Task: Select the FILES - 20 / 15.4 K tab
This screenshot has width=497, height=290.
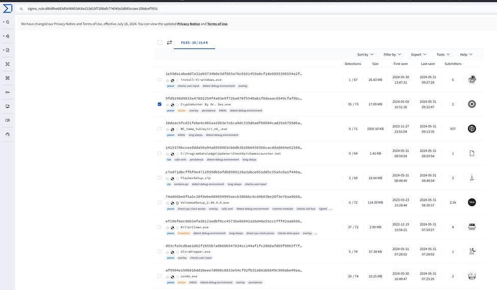Action: click(194, 42)
